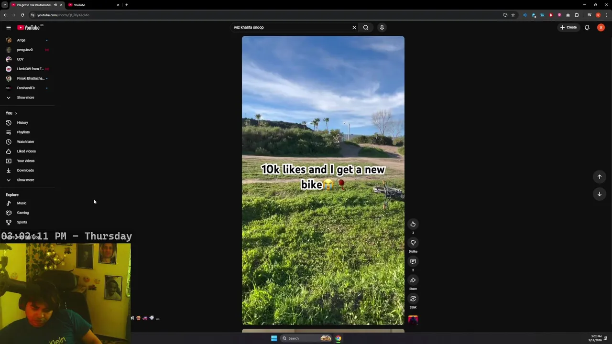Open Watch later list
The height and width of the screenshot is (344, 612).
tap(27, 142)
